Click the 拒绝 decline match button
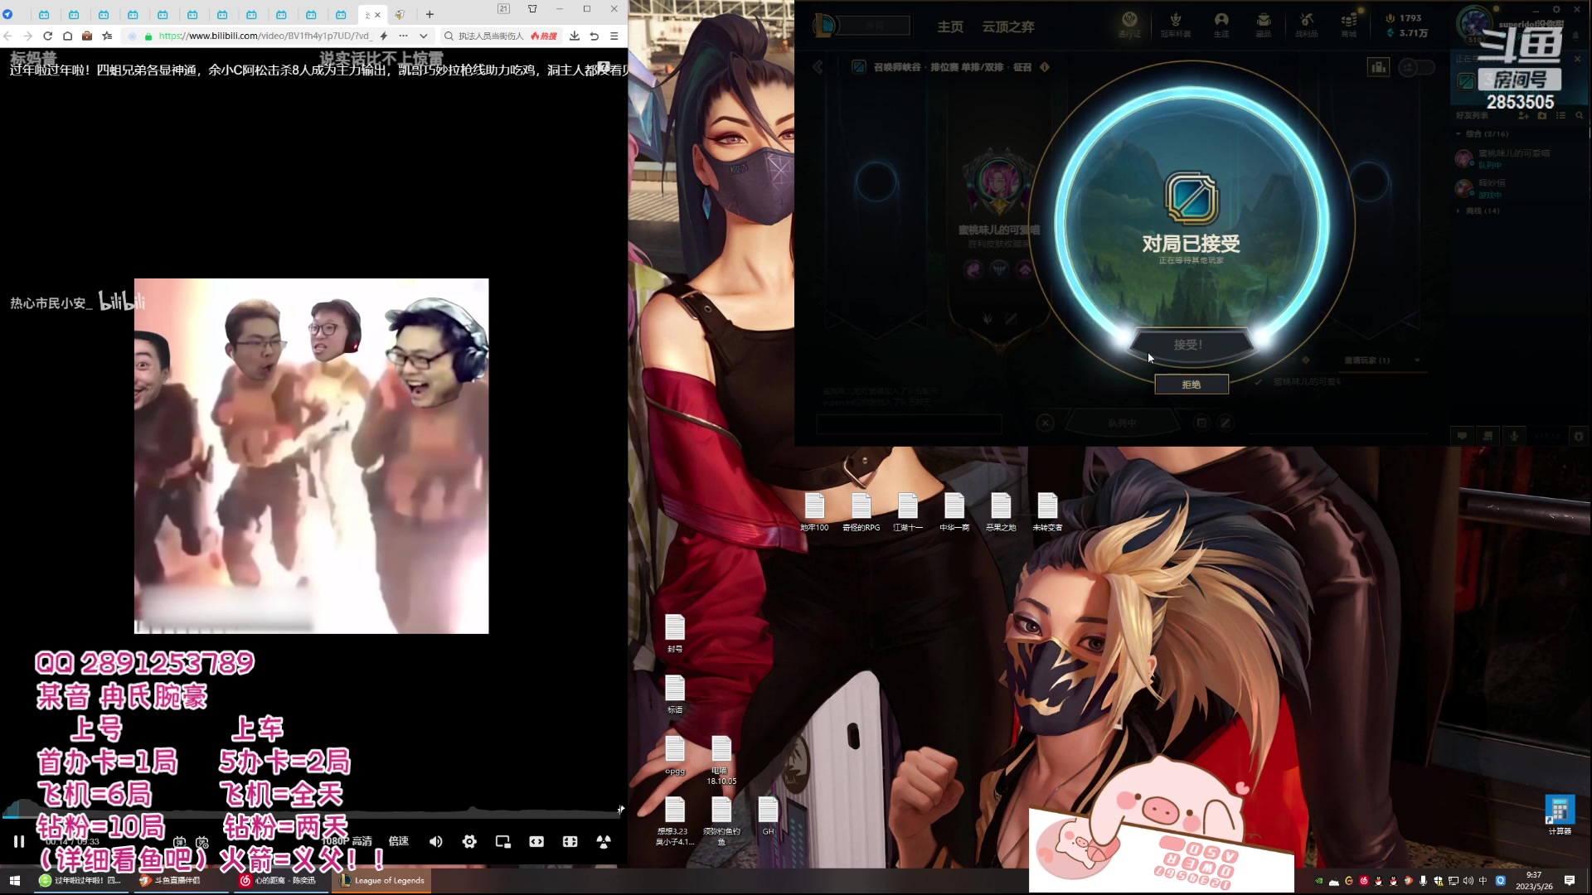This screenshot has height=895, width=1592. [x=1192, y=385]
